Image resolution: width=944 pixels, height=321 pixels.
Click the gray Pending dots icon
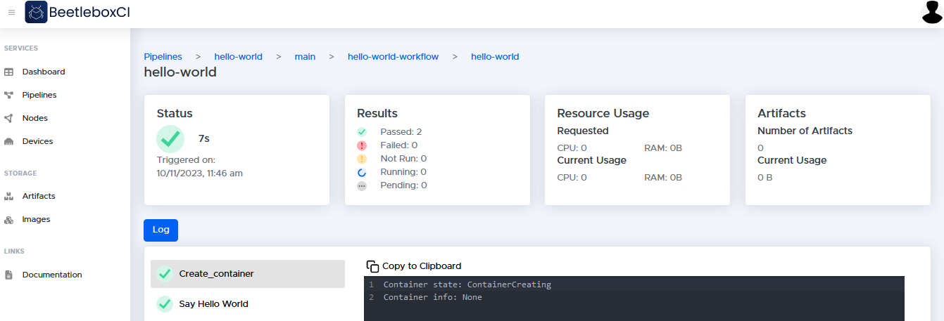coord(362,185)
